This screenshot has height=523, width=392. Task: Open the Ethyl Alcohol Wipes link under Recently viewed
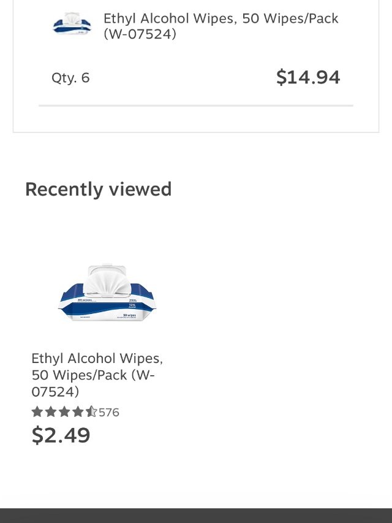[97, 358]
